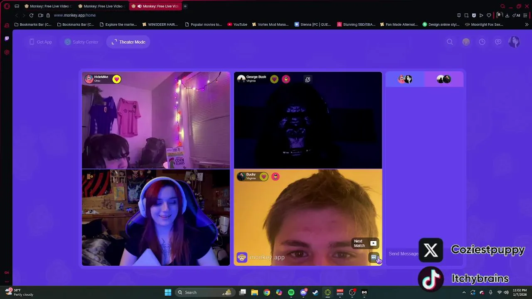Open the Vortex Mod Mana... bookmark
This screenshot has height=299, width=532.
pos(270,25)
